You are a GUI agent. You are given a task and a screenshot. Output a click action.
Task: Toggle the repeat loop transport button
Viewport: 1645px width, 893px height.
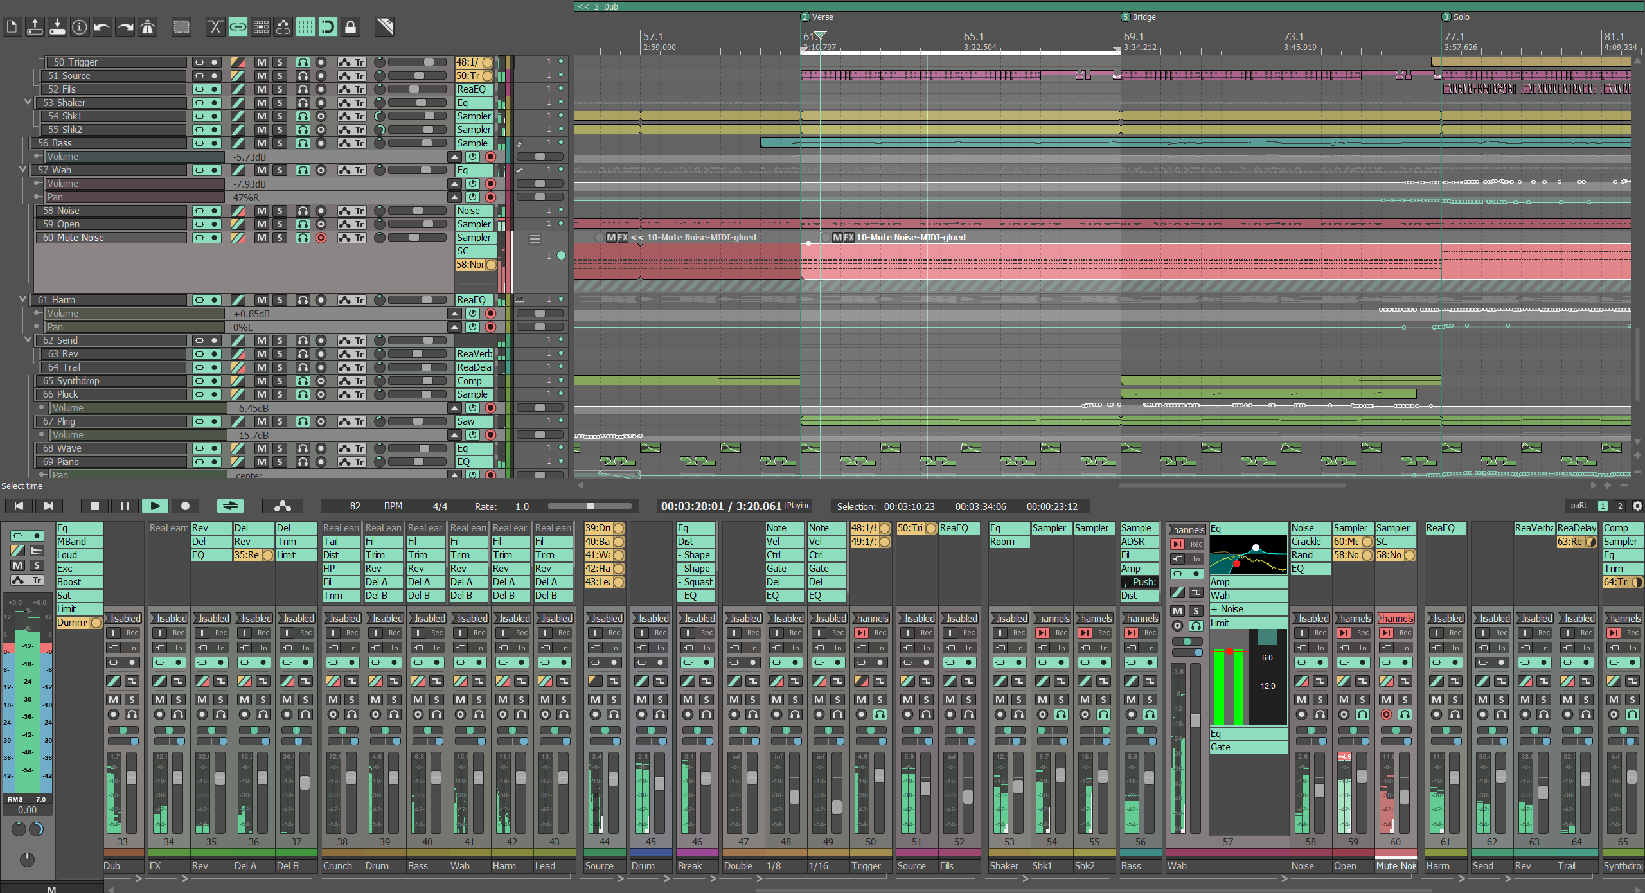pos(230,506)
